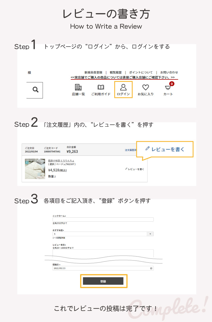Click the レビュー本文 text area
The width and height of the screenshot is (212, 322).
click(103, 253)
